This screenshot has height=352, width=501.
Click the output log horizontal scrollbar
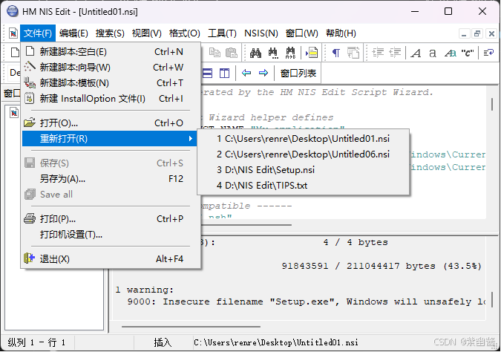click(191, 327)
